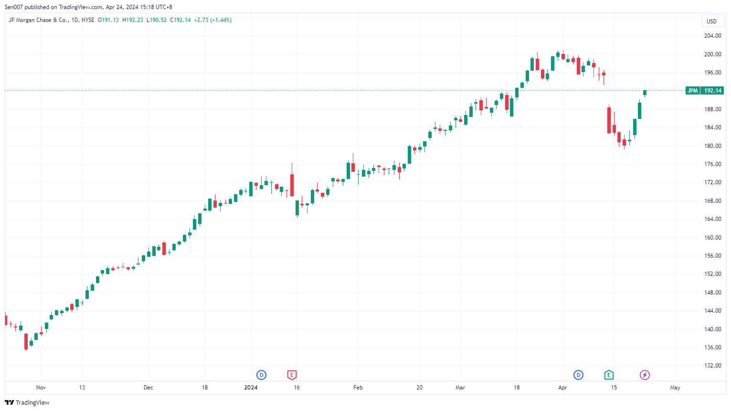Click the 192.14 current price label
The width and height of the screenshot is (731, 411).
[x=712, y=91]
